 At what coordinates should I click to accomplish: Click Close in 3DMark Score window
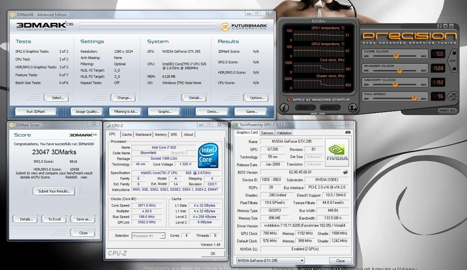coord(83,233)
